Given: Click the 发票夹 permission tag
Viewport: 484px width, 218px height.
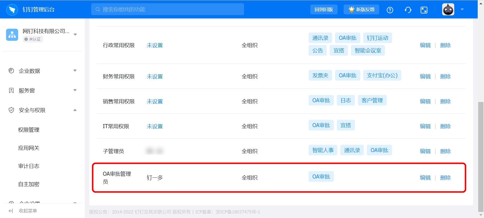Looking at the screenshot, I should click(x=320, y=76).
